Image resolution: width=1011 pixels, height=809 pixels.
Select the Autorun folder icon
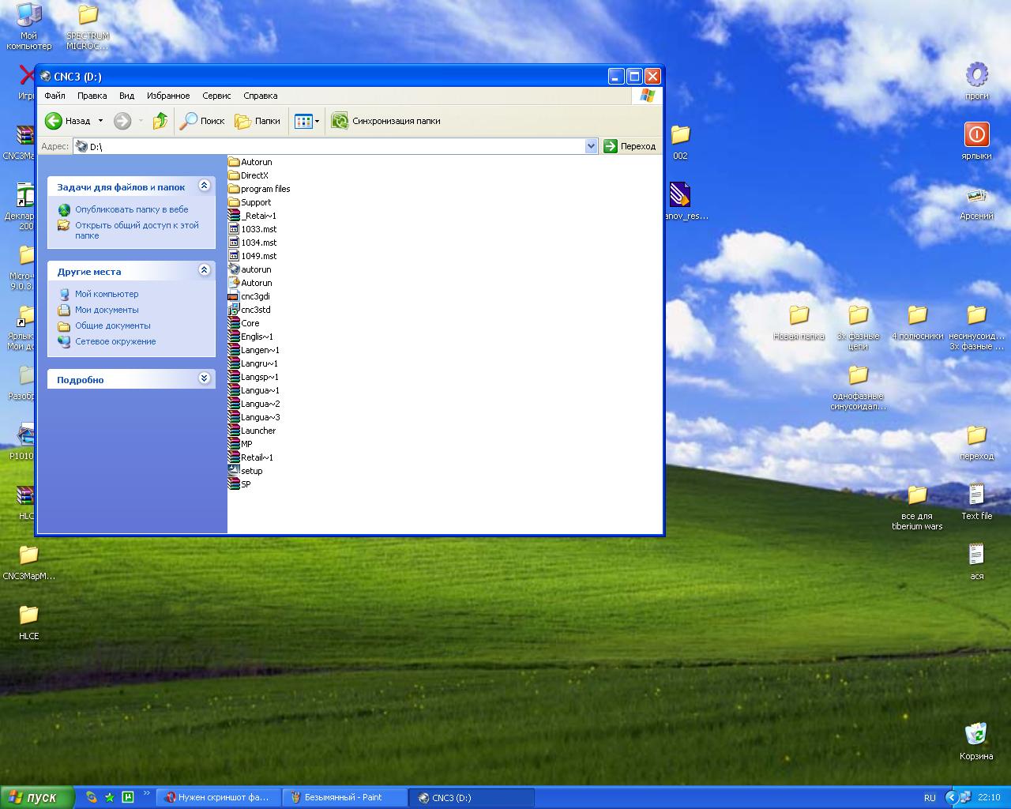[234, 162]
